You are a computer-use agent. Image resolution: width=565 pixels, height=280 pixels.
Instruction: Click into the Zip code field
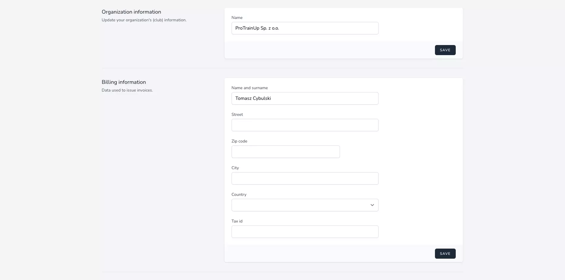coord(285,152)
